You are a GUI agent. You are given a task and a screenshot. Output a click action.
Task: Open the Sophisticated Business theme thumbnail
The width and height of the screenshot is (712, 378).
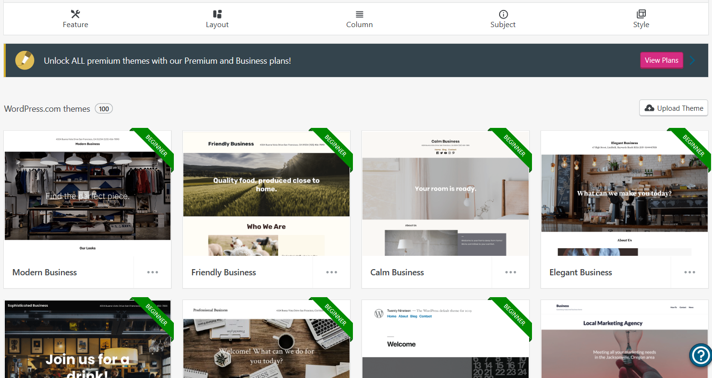(x=88, y=339)
